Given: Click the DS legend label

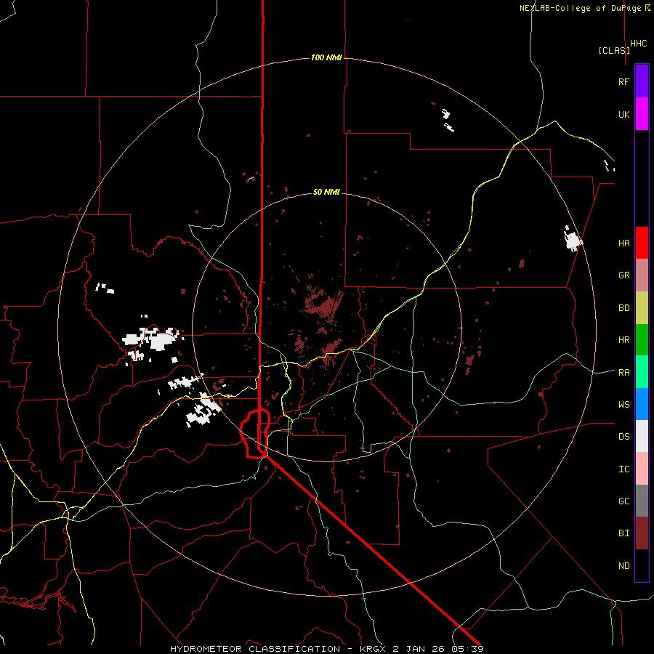Looking at the screenshot, I should click(623, 436).
